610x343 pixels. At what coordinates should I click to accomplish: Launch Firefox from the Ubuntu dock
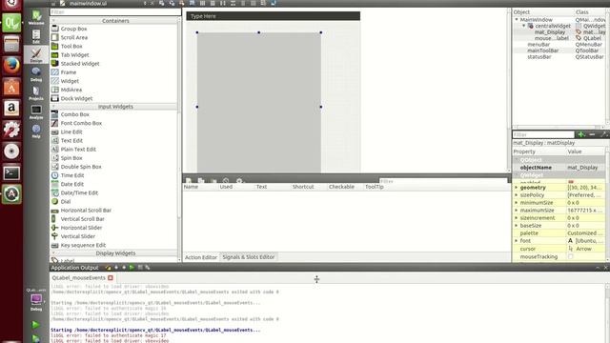coord(11,66)
